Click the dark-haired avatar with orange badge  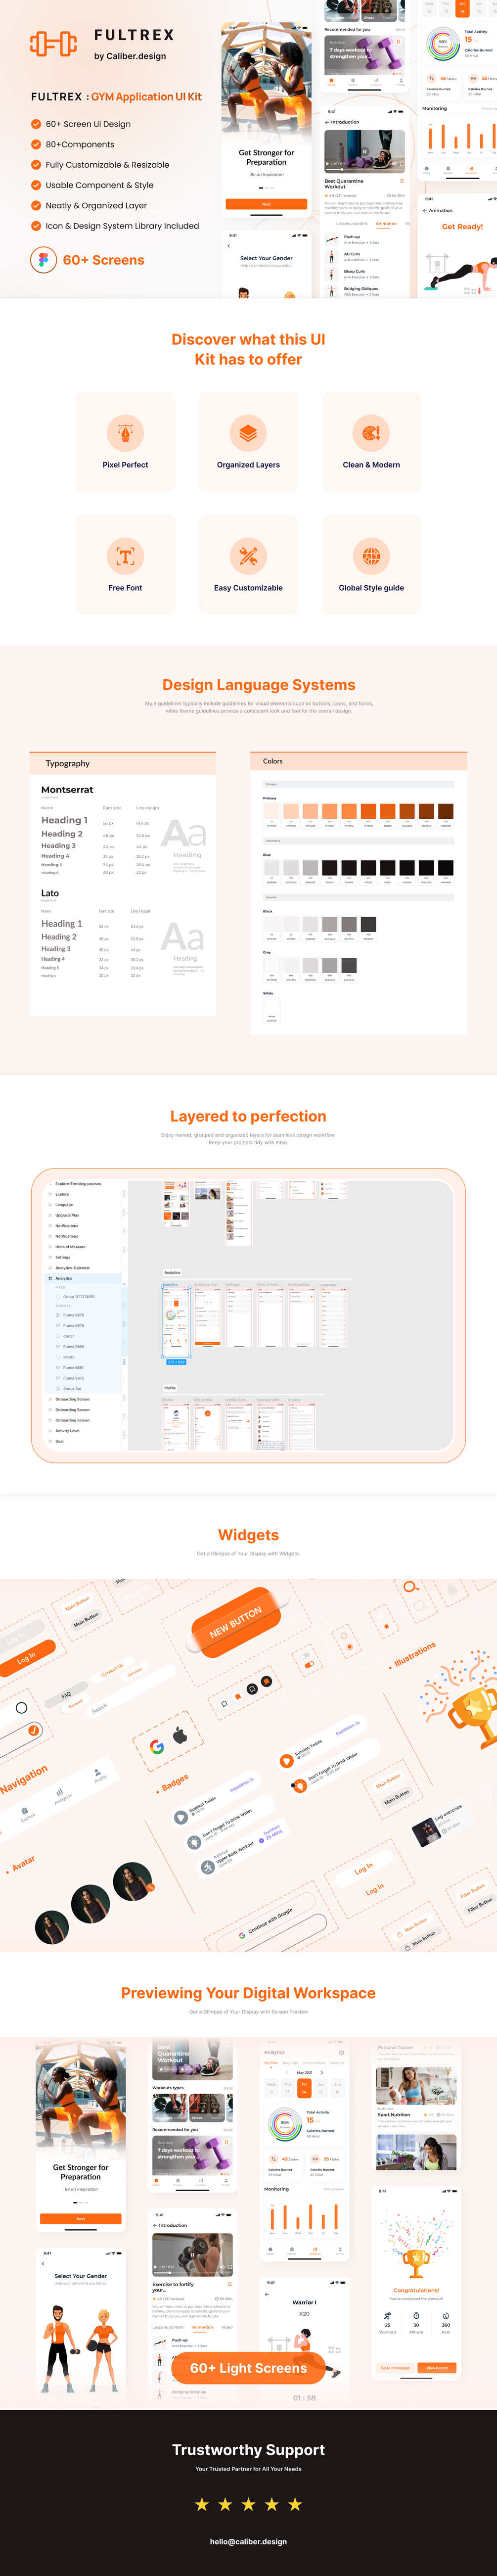click(x=132, y=1881)
